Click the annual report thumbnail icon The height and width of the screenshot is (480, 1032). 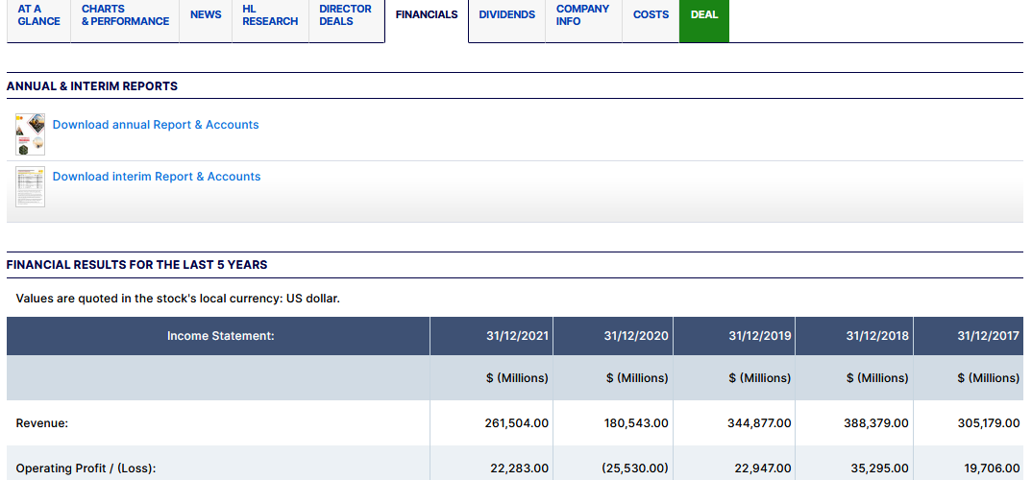click(x=31, y=134)
